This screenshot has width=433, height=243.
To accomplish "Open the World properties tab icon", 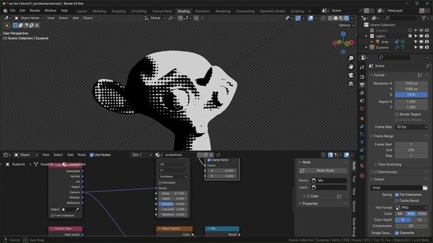I will 362,109.
